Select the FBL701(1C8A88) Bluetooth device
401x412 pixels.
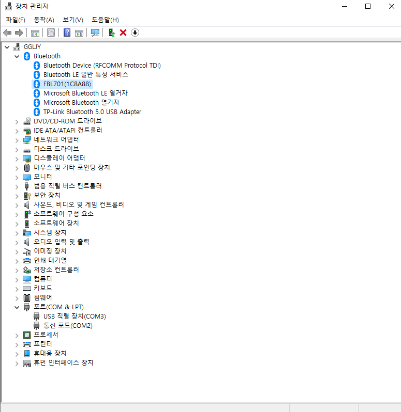pyautogui.click(x=68, y=84)
